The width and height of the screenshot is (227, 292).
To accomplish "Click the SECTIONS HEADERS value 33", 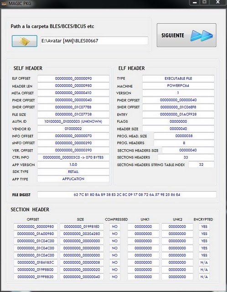I will (x=186, y=157).
